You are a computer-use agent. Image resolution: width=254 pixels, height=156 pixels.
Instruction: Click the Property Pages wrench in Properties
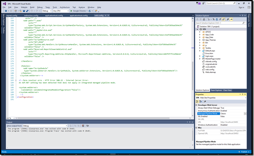(205, 102)
